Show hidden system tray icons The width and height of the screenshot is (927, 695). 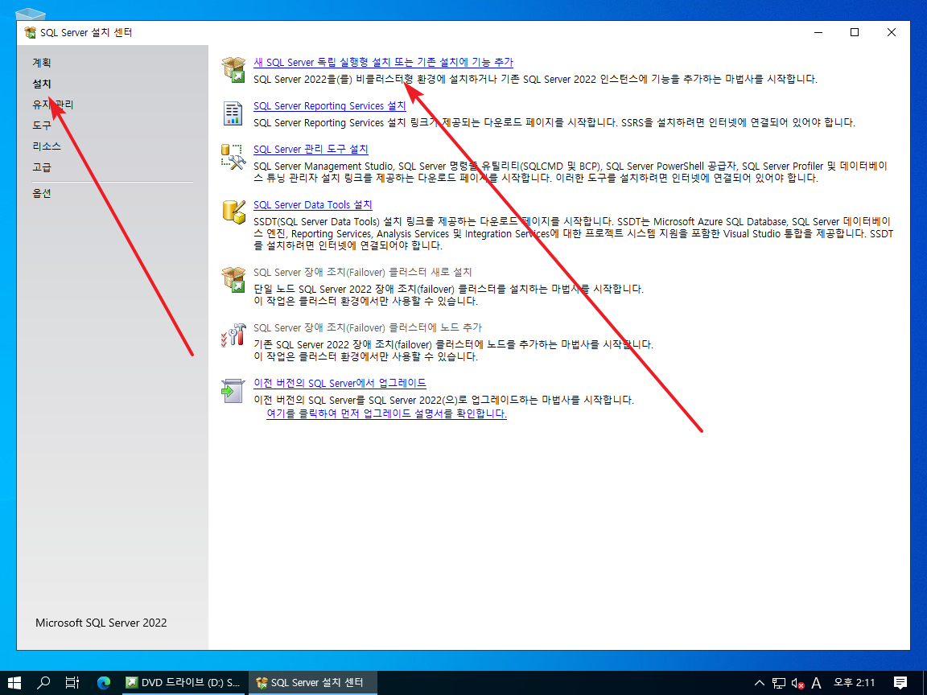point(760,683)
